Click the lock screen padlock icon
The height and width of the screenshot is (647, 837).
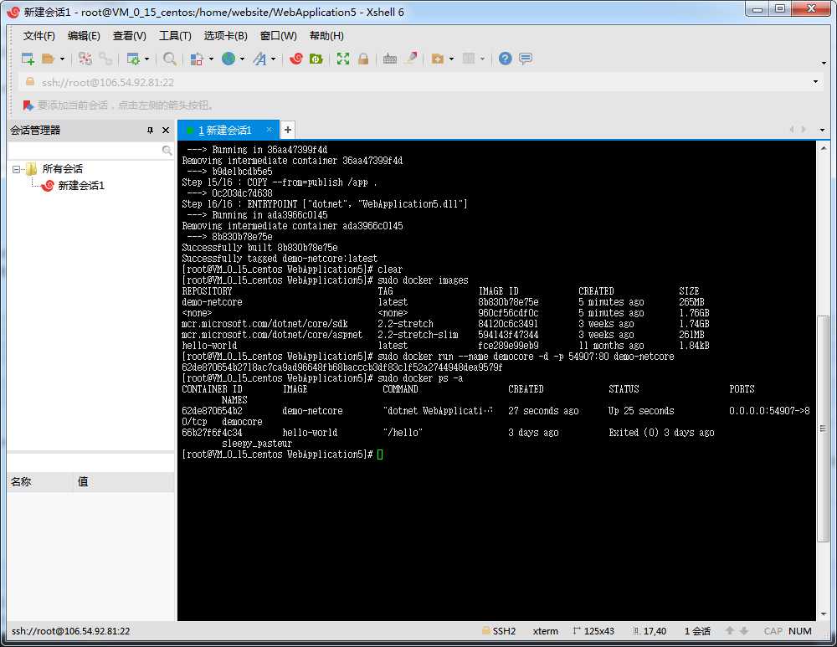coord(363,59)
